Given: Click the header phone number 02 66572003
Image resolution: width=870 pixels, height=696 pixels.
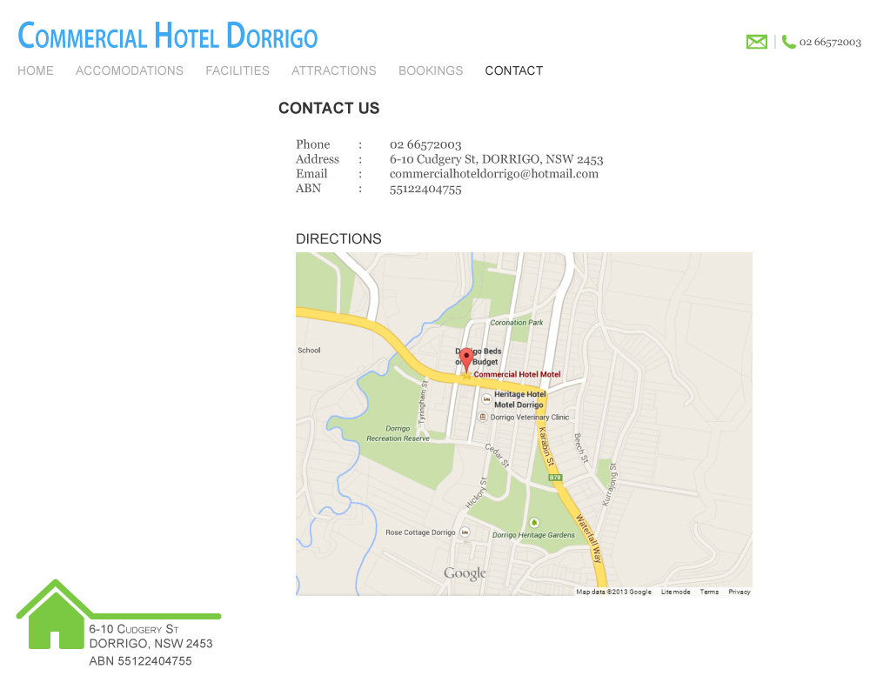Looking at the screenshot, I should 830,42.
